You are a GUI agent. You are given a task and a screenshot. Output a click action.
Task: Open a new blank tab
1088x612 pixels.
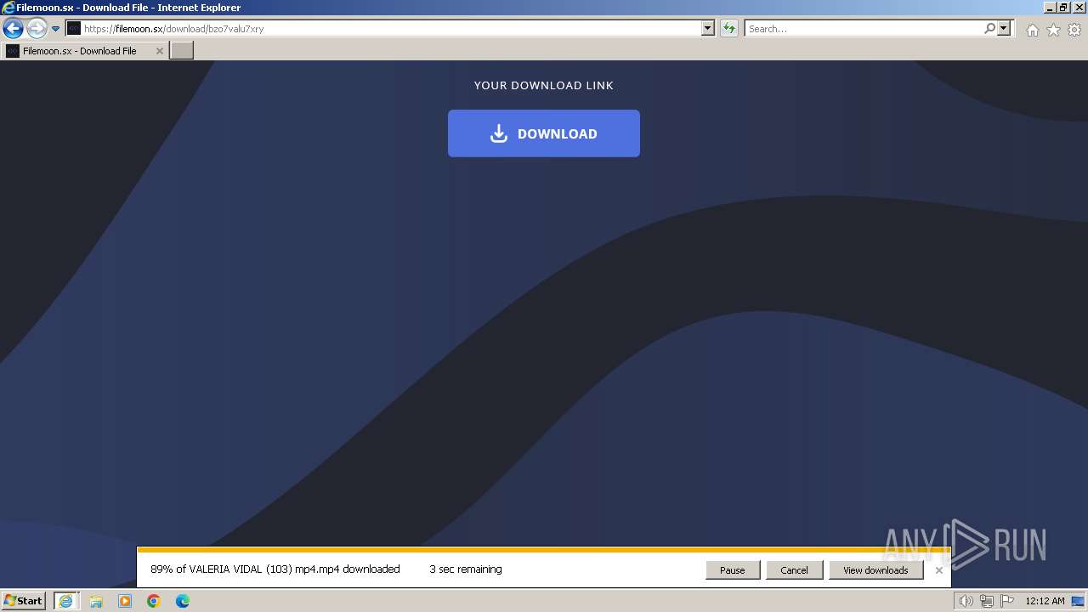[182, 51]
